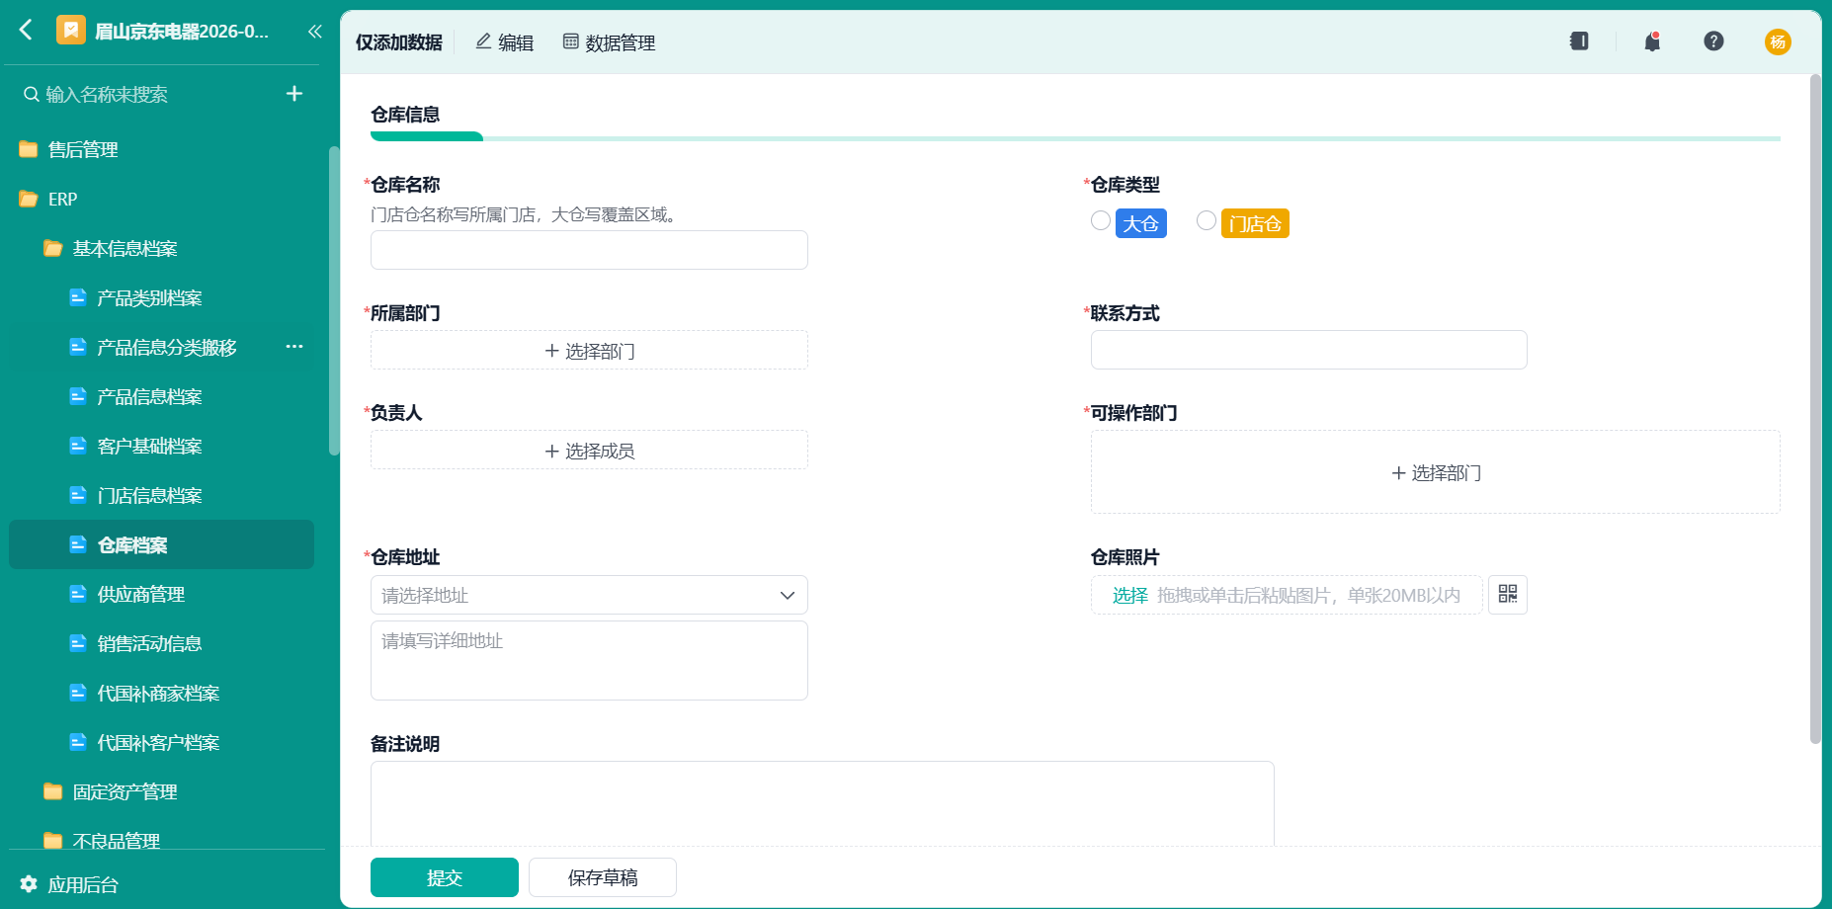Collapse the 基本信息档案 folder
The width and height of the screenshot is (1832, 909).
[53, 248]
